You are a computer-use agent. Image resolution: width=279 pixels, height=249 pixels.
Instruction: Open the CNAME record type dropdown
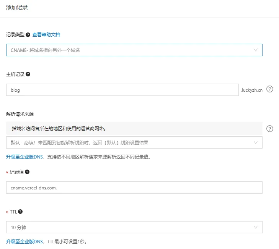coord(134,50)
